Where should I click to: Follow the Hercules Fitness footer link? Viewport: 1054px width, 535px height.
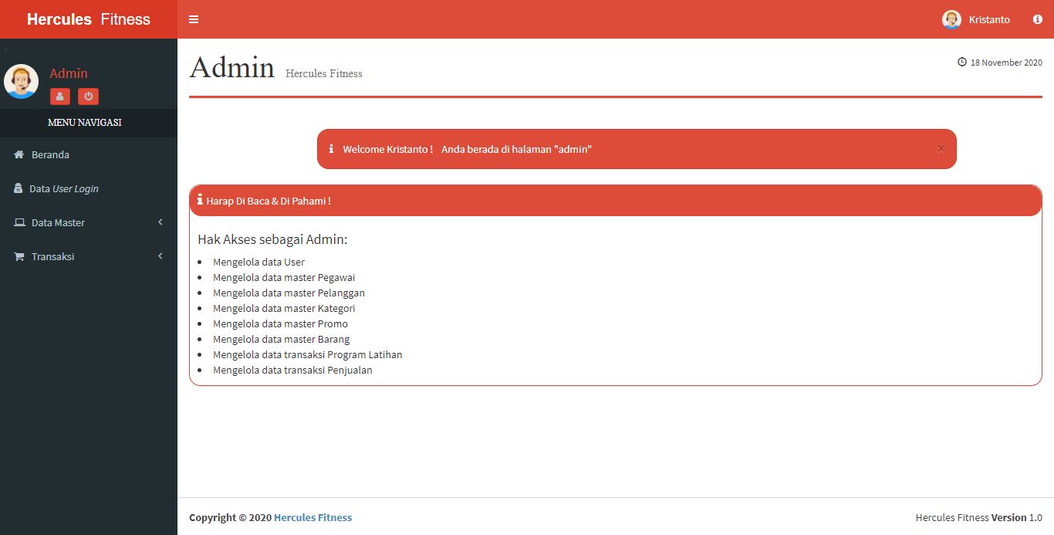(312, 518)
